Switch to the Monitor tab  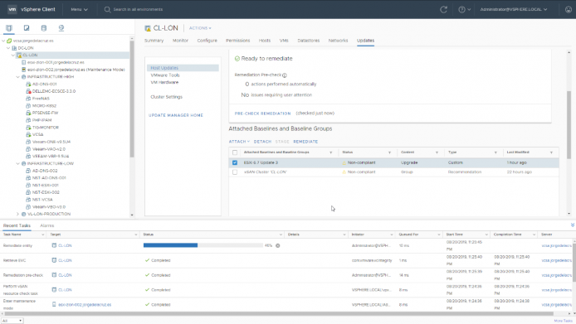(180, 41)
